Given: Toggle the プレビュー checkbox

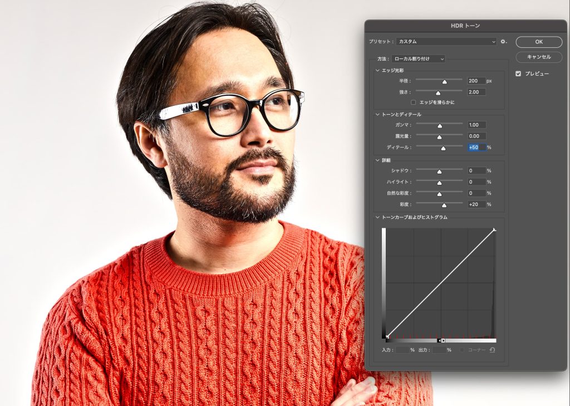Looking at the screenshot, I should point(518,74).
